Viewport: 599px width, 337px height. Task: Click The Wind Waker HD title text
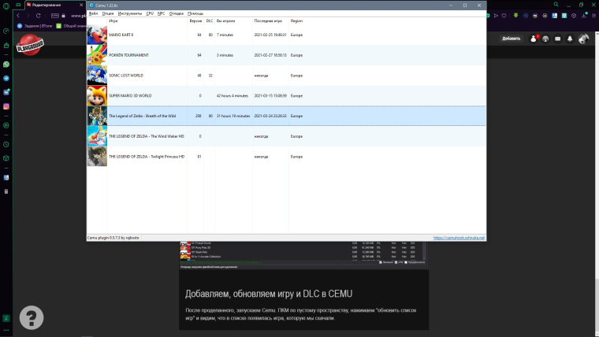(x=147, y=136)
